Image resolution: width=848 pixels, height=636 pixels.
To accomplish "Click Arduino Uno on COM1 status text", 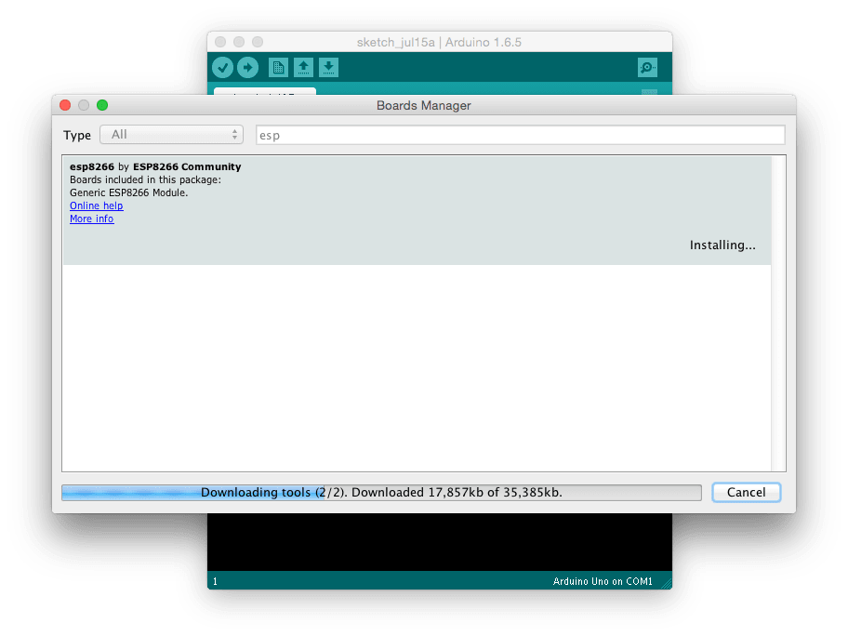I will 603,581.
